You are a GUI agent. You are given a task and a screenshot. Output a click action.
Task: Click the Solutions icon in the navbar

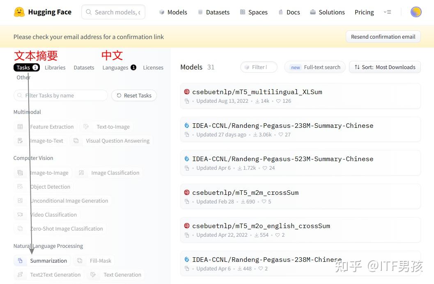(x=313, y=12)
